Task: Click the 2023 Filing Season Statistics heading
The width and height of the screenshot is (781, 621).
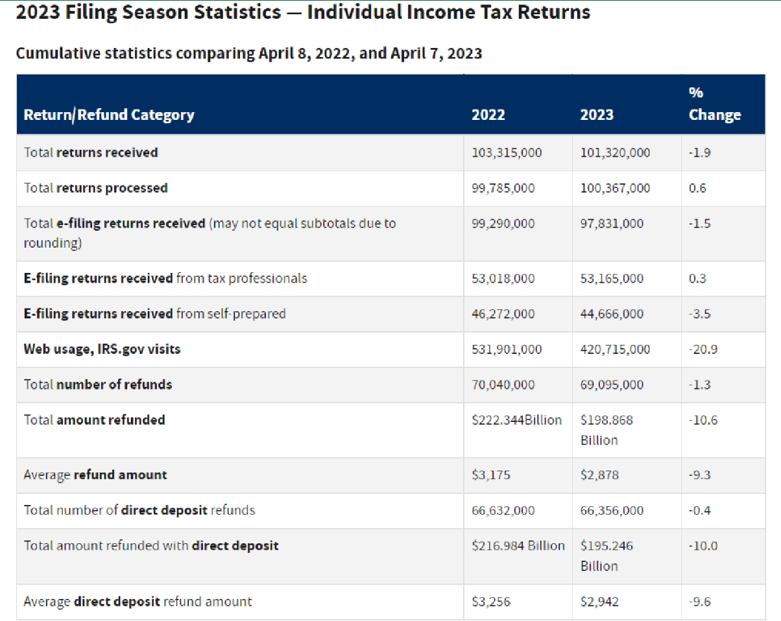Action: click(302, 13)
